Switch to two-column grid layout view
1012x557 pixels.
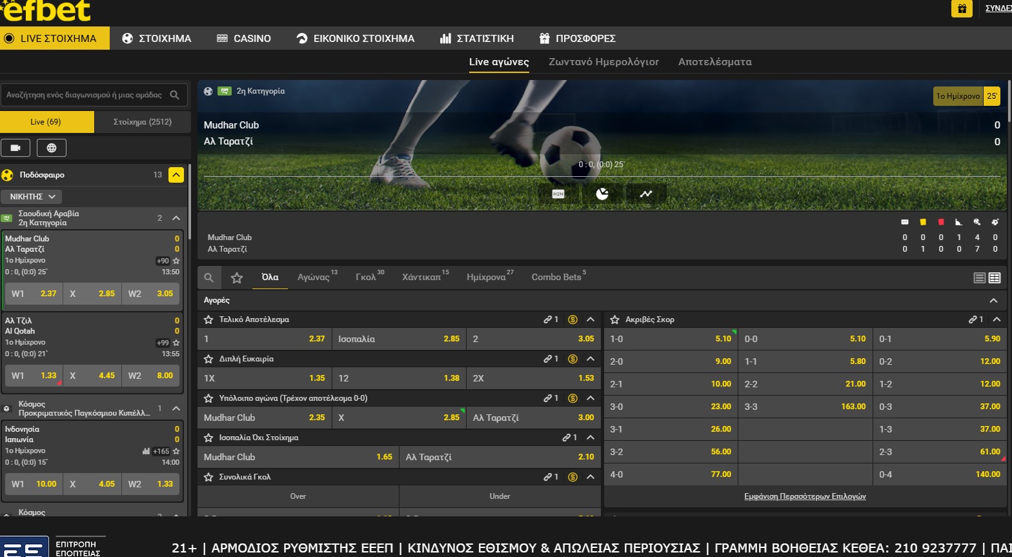coord(995,278)
